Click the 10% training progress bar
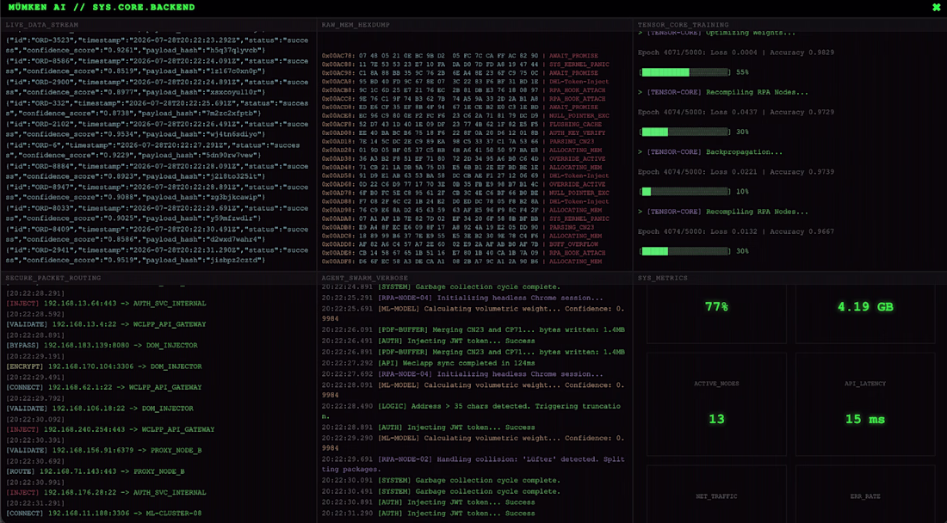 (685, 191)
